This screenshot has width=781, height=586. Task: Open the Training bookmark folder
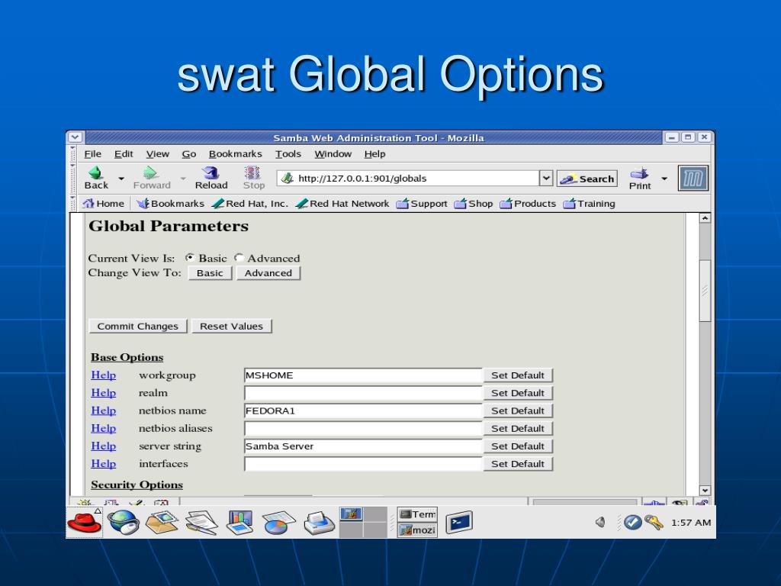[x=590, y=203]
